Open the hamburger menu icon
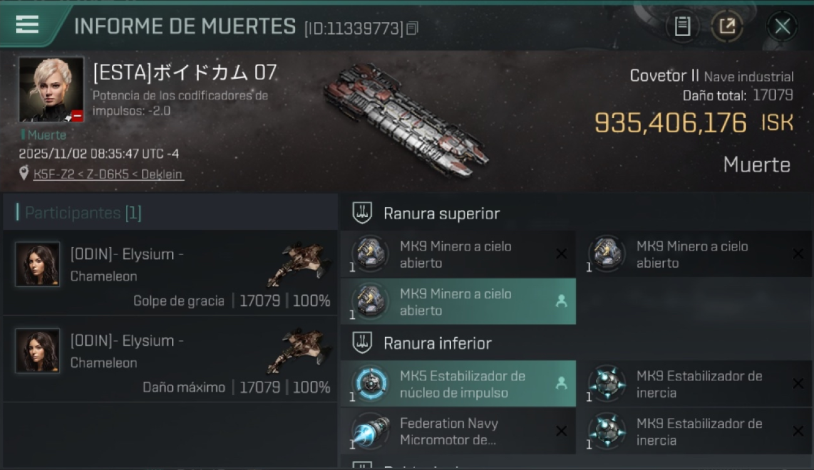This screenshot has height=470, width=814. click(x=27, y=24)
